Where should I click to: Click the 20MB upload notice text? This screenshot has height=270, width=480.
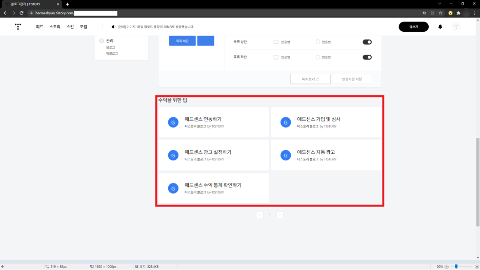pos(156,27)
